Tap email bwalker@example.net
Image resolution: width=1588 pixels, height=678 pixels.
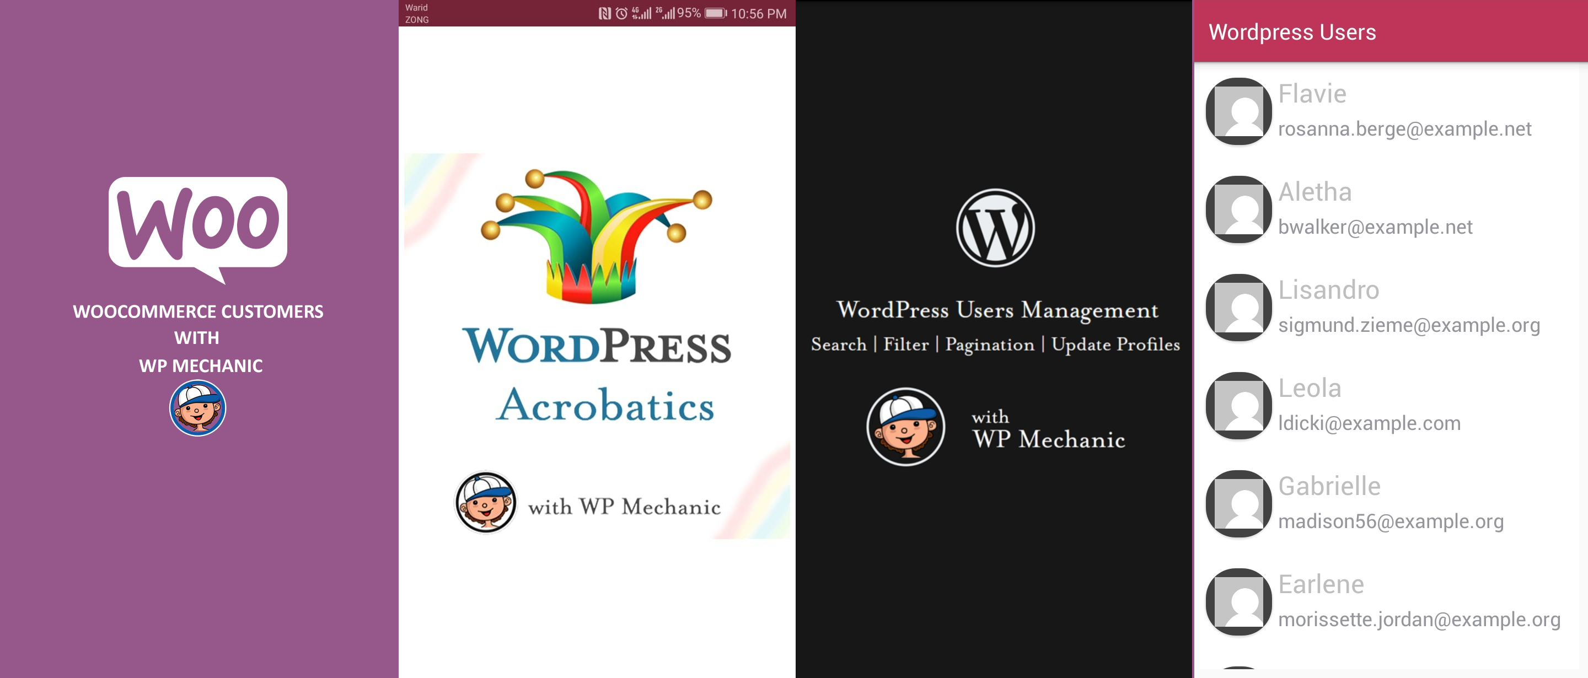click(1375, 227)
